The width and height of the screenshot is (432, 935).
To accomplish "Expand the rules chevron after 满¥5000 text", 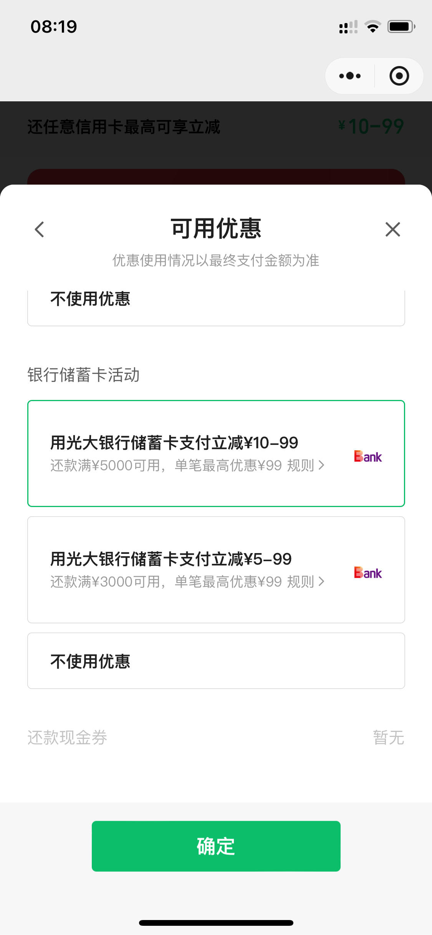I will pyautogui.click(x=321, y=466).
